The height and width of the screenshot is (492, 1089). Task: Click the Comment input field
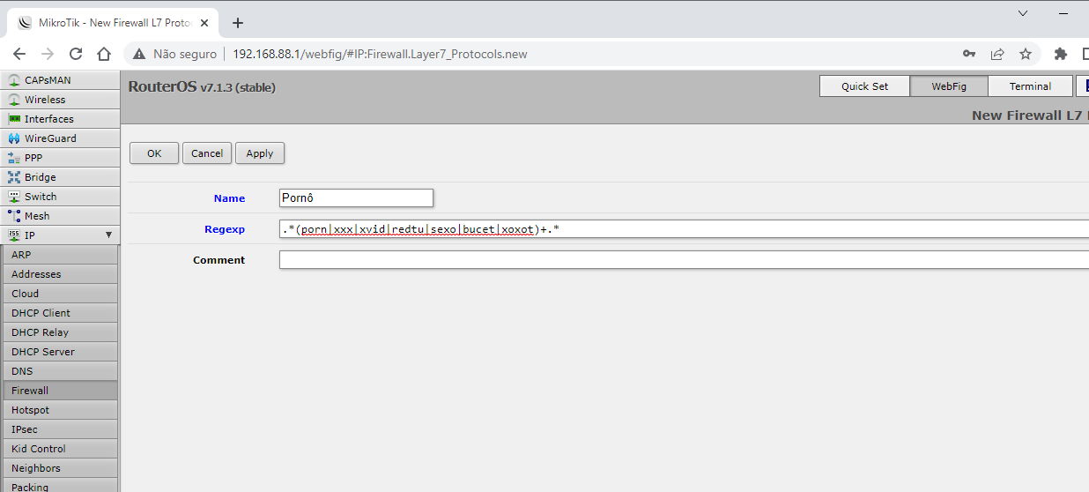click(x=684, y=260)
